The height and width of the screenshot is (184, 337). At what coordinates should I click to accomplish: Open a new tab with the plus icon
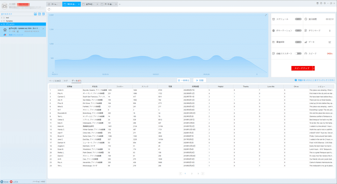click(120, 4)
